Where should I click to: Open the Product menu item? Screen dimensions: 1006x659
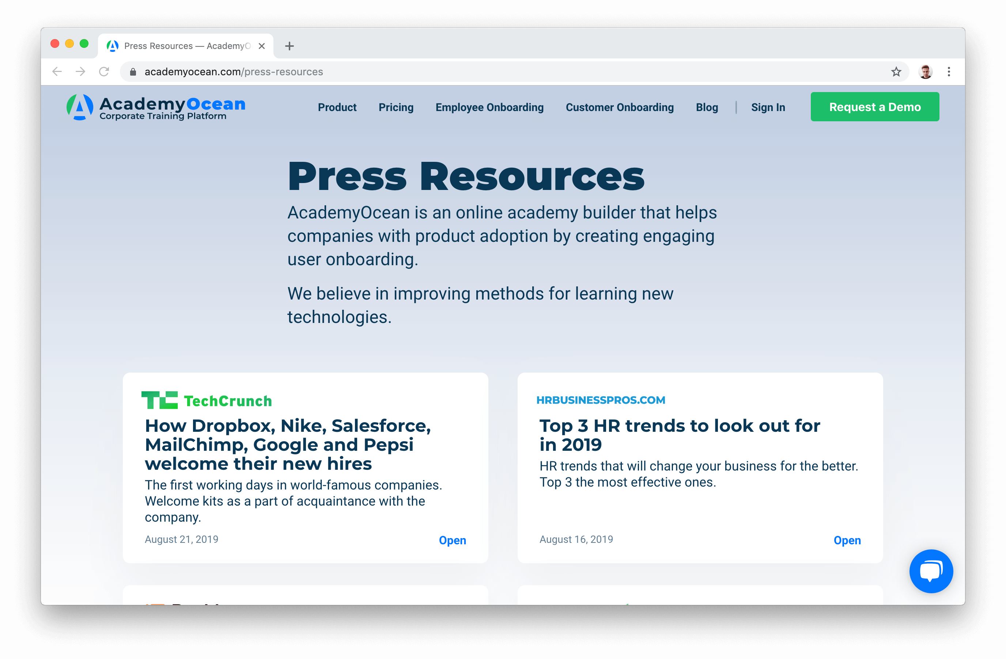point(337,107)
